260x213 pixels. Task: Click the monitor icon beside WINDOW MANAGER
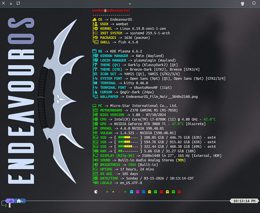(96, 56)
